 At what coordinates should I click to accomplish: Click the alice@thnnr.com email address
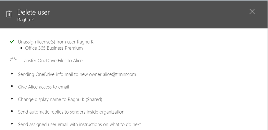click(119, 74)
